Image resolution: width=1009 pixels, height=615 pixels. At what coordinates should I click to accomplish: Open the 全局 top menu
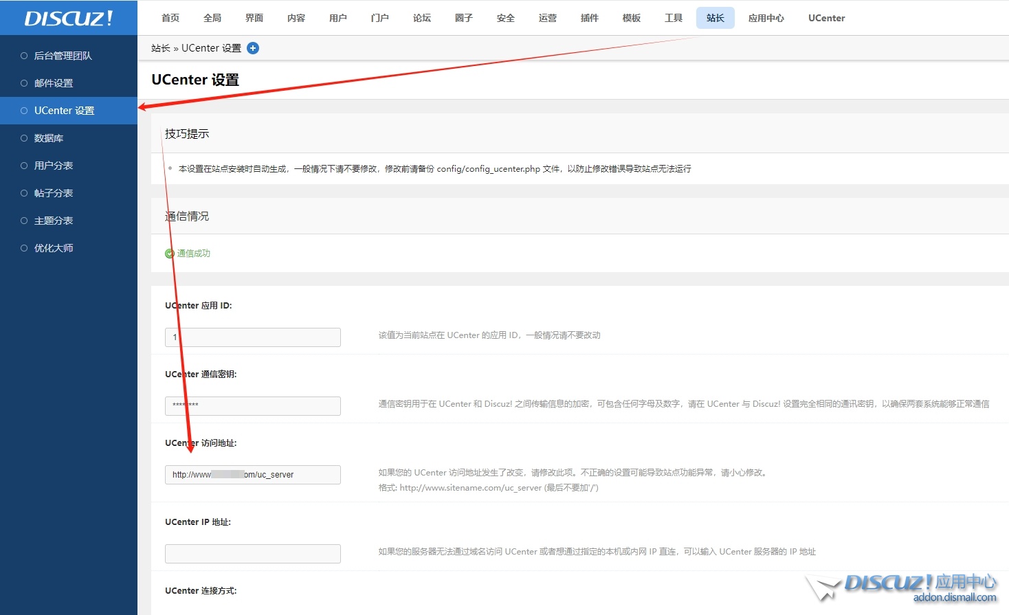click(x=212, y=18)
